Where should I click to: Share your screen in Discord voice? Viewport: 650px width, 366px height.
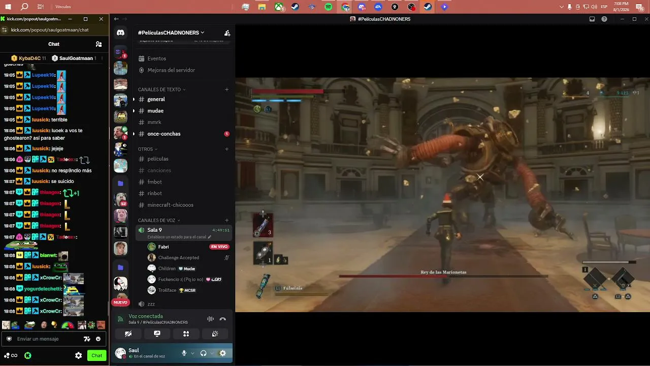click(x=157, y=334)
